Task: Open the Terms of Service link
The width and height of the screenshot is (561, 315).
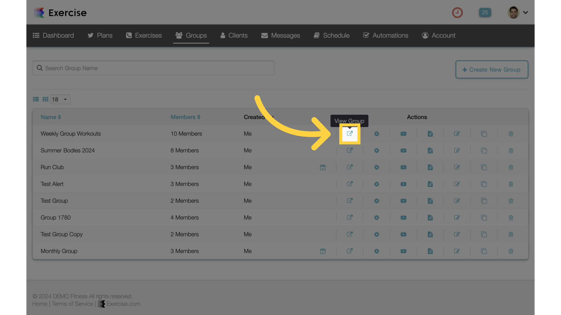Action: 72,304
